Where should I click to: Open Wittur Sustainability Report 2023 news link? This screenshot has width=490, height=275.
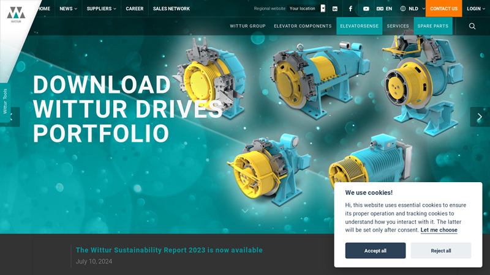(x=169, y=250)
